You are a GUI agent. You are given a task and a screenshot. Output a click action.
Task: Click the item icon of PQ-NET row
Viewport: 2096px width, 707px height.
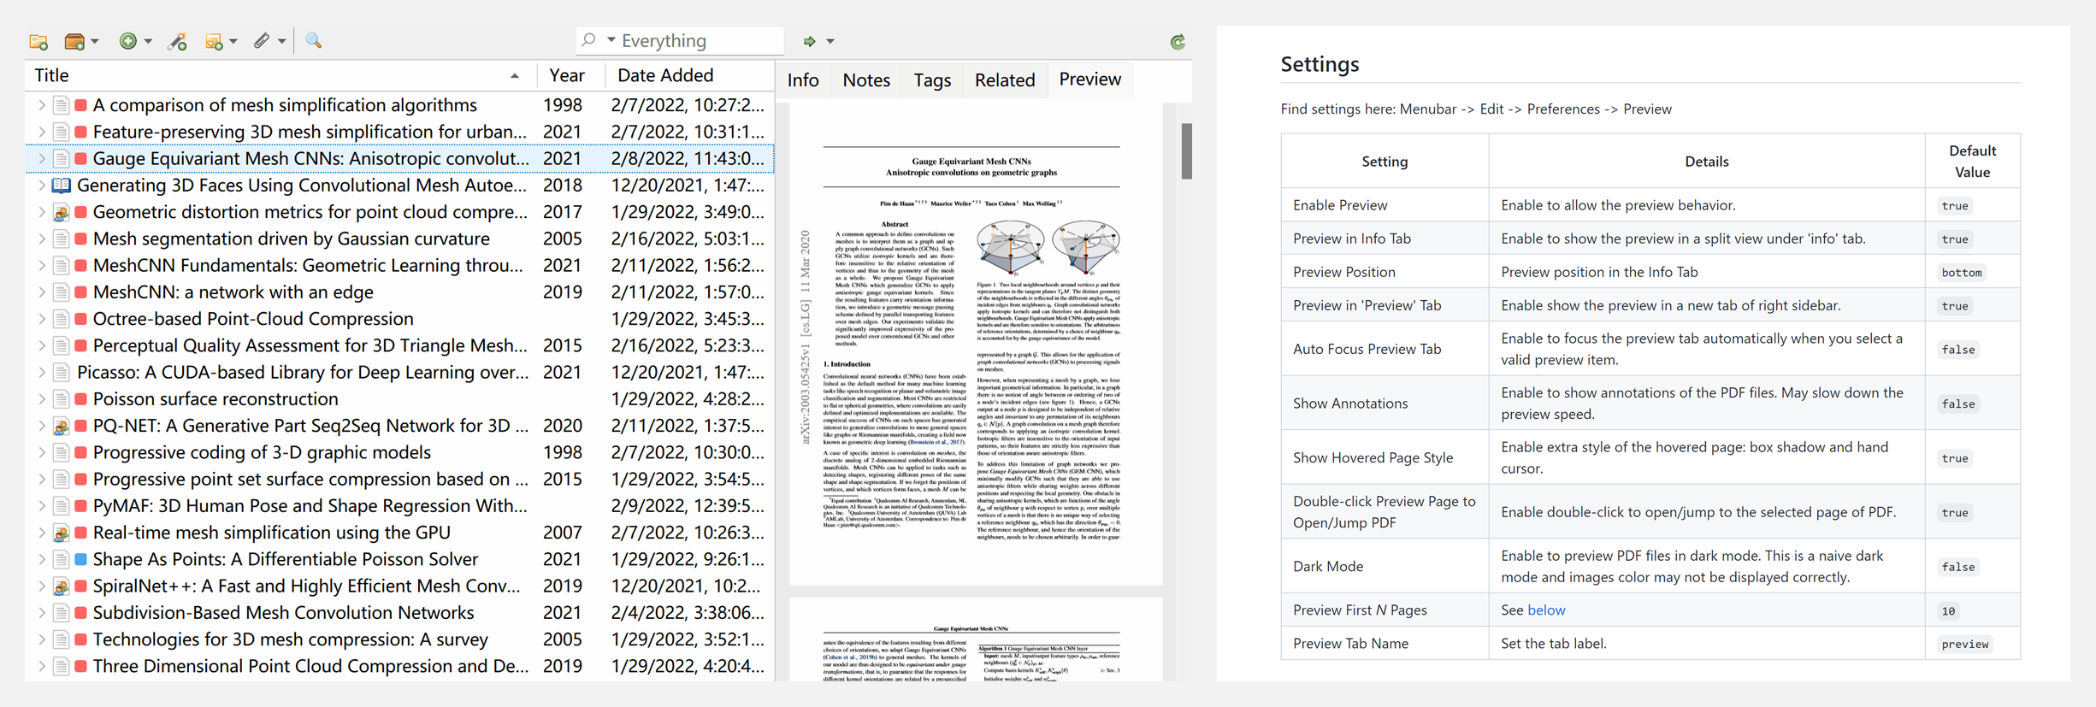pos(61,426)
